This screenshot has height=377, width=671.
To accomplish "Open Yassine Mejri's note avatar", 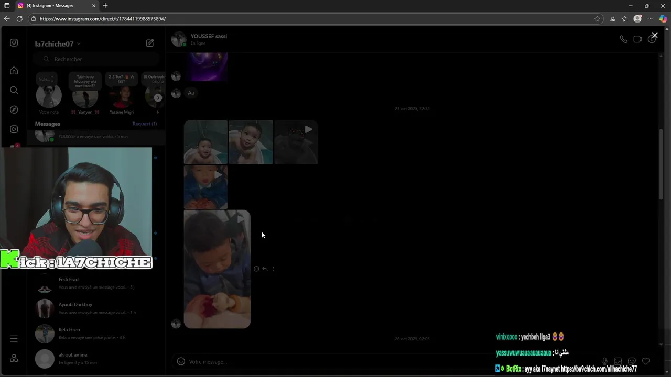I will [x=122, y=97].
